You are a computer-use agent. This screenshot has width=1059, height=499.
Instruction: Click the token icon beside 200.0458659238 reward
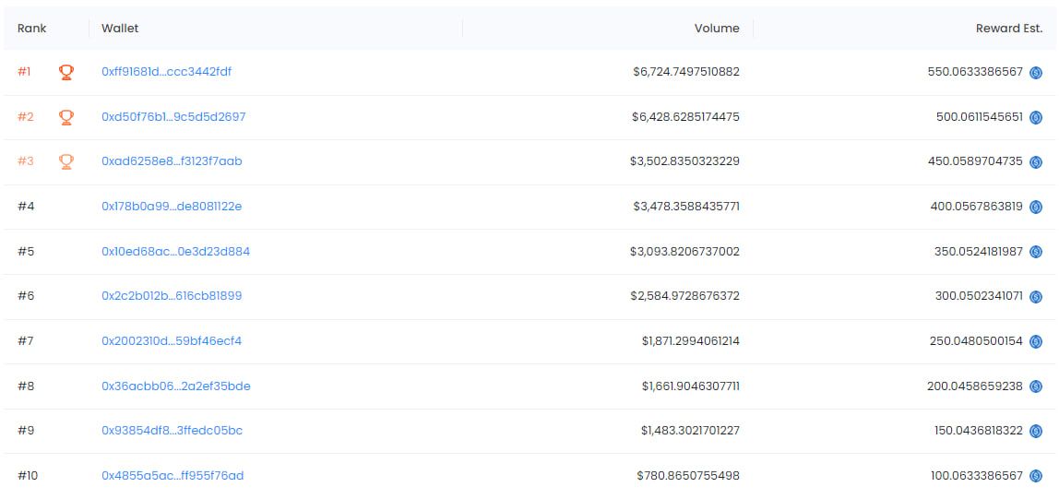1035,386
